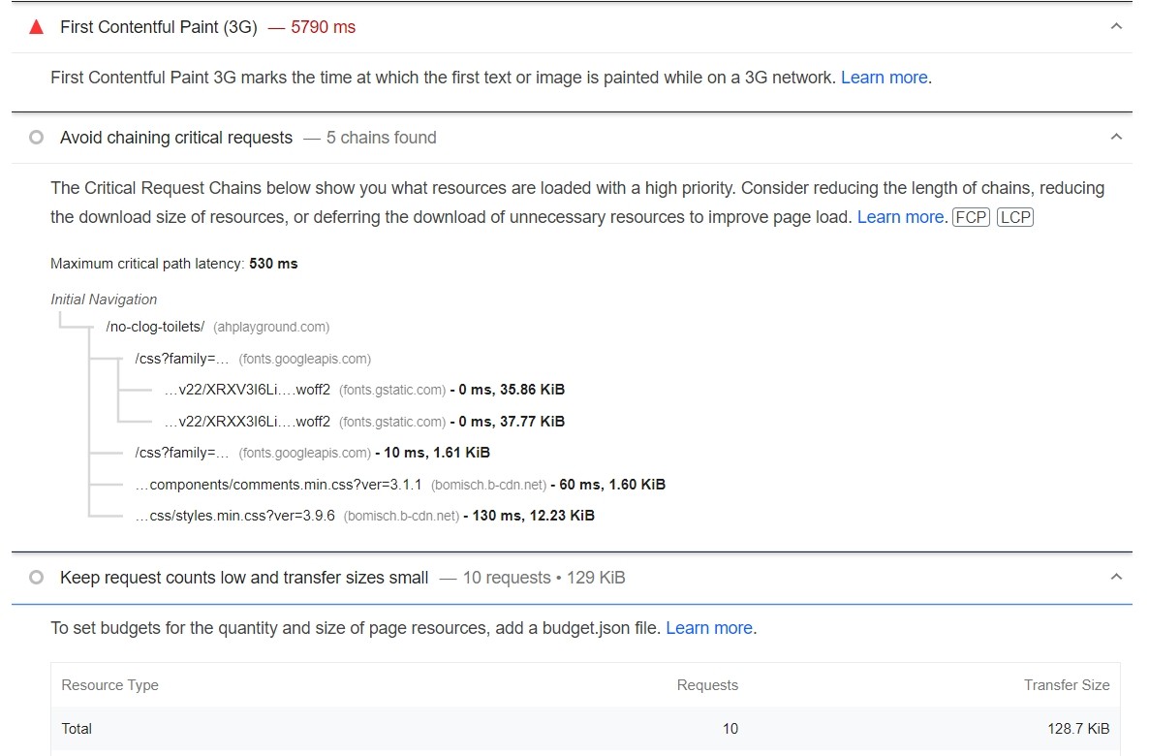The height and width of the screenshot is (756, 1149).
Task: Click the Keep request counts low heading
Action: coord(244,578)
